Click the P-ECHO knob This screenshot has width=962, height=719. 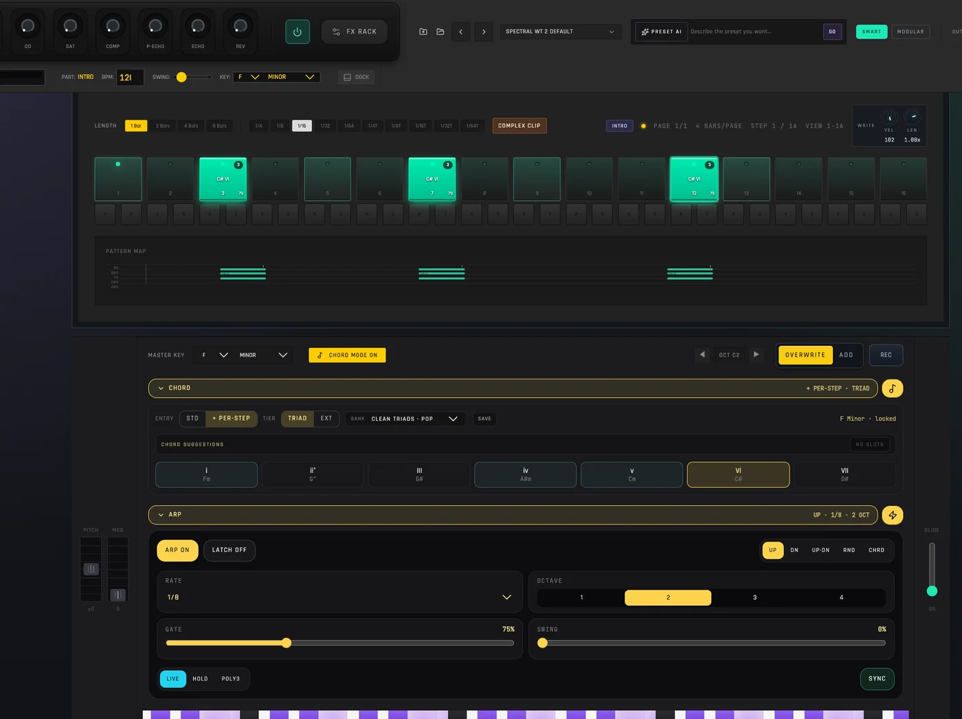(x=155, y=26)
